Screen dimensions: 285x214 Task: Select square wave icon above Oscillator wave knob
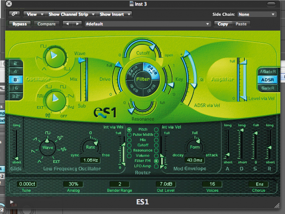43,46
